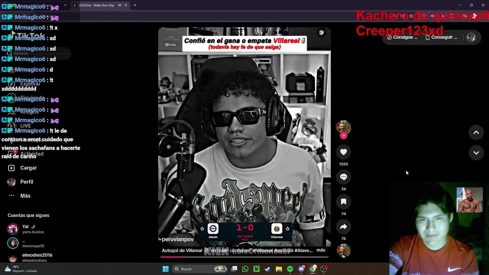
Task: Switch to Chrome on the taskbar
Action: (313, 269)
